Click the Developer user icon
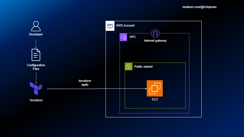 tap(36, 26)
